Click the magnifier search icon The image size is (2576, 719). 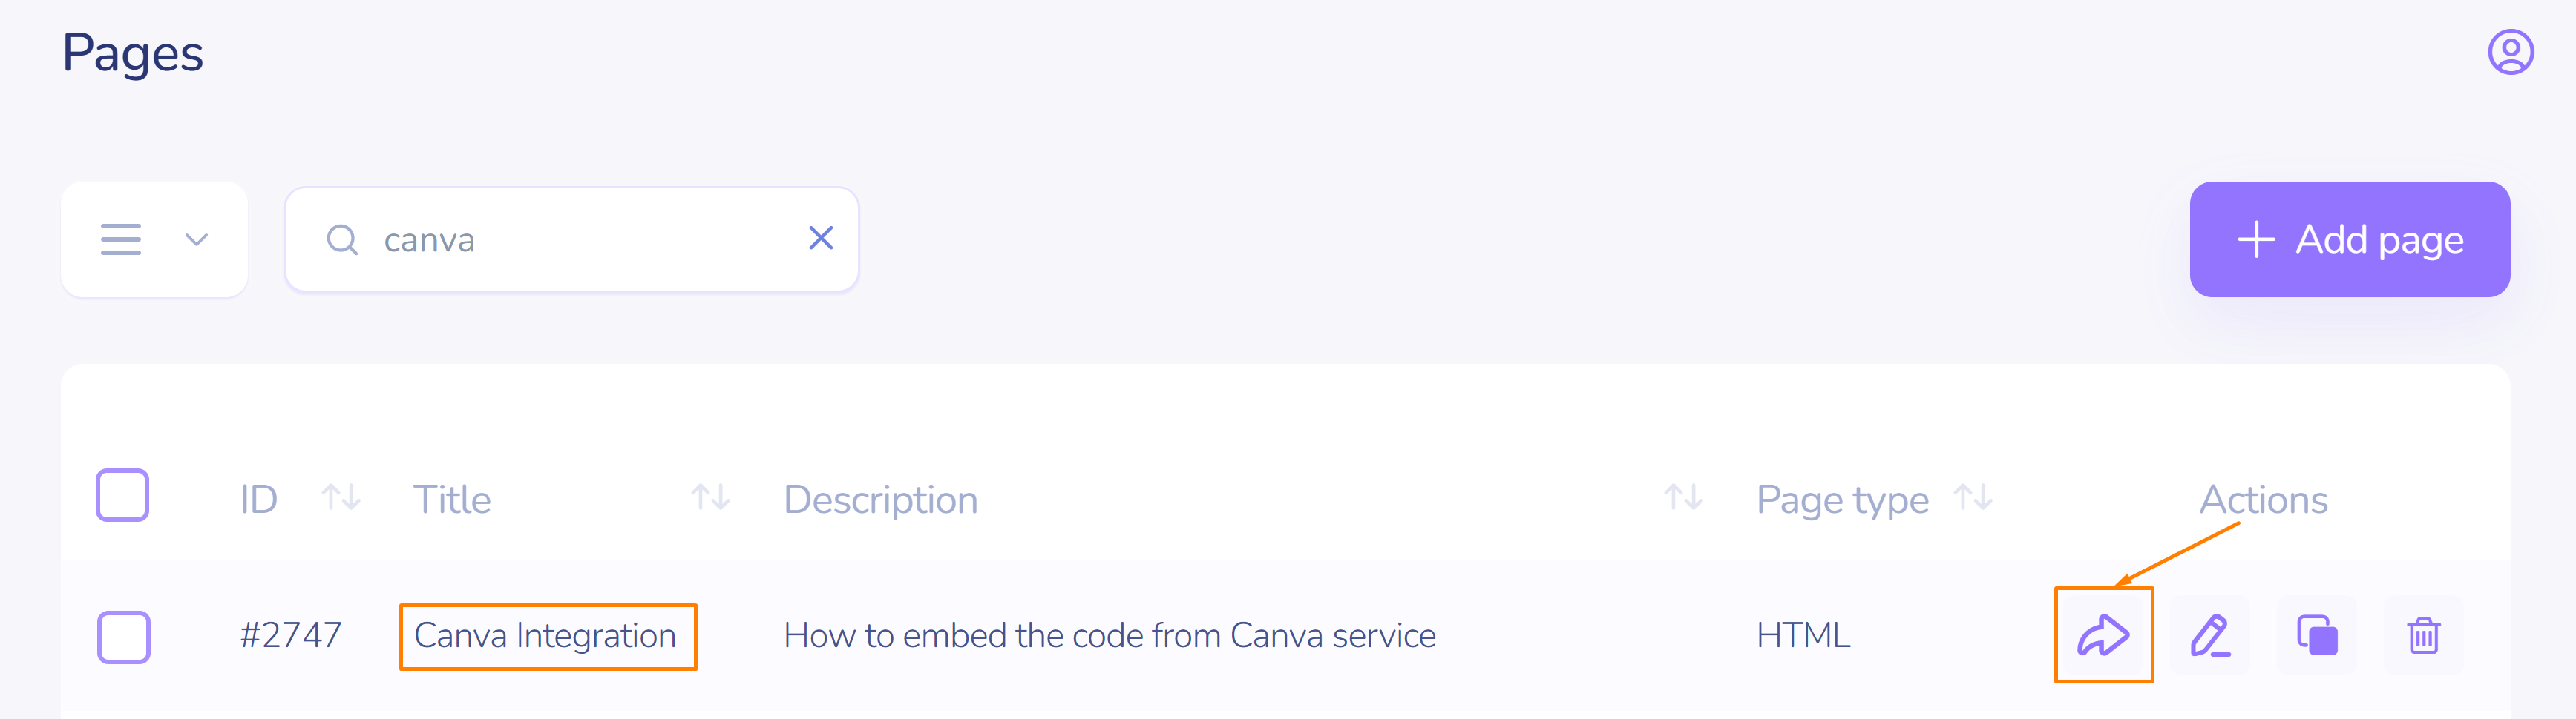[342, 239]
